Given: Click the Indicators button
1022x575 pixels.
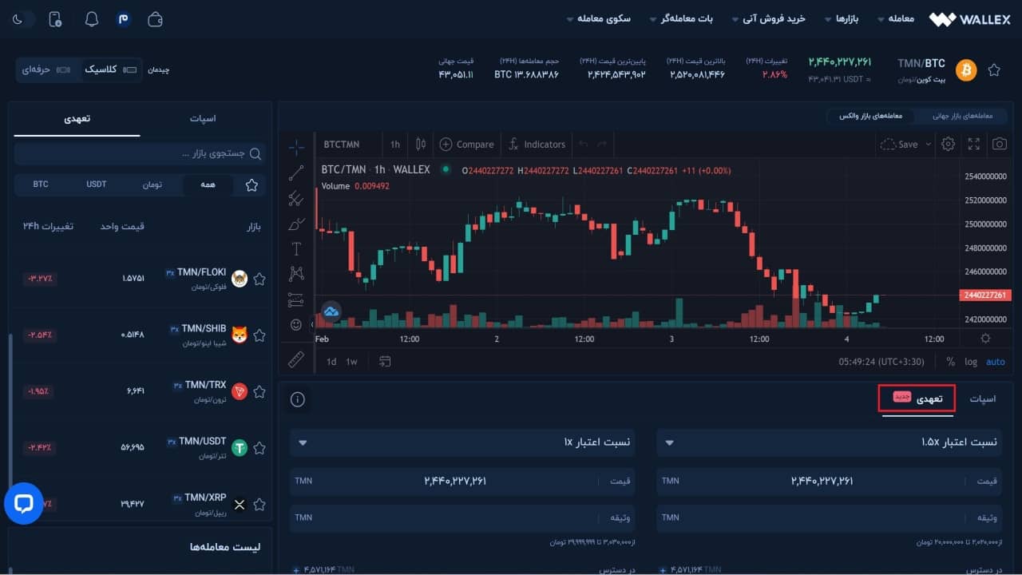Looking at the screenshot, I should pos(537,145).
